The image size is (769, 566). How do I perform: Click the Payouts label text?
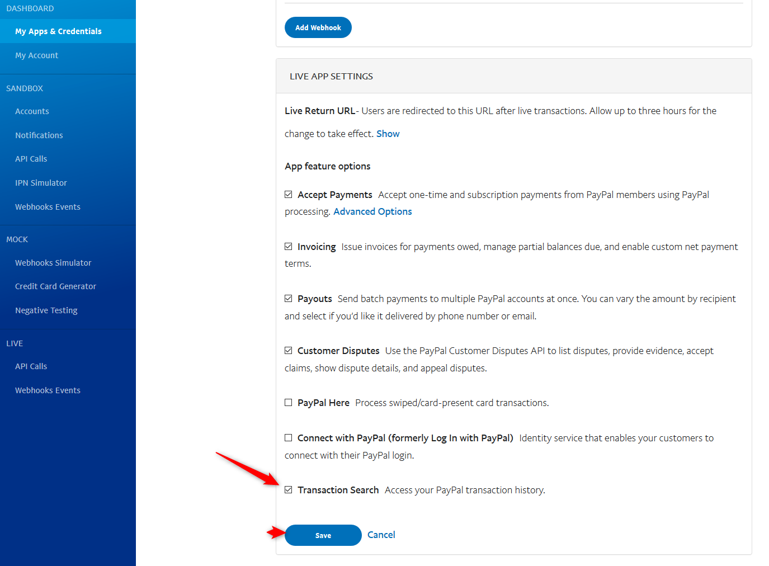coord(315,299)
